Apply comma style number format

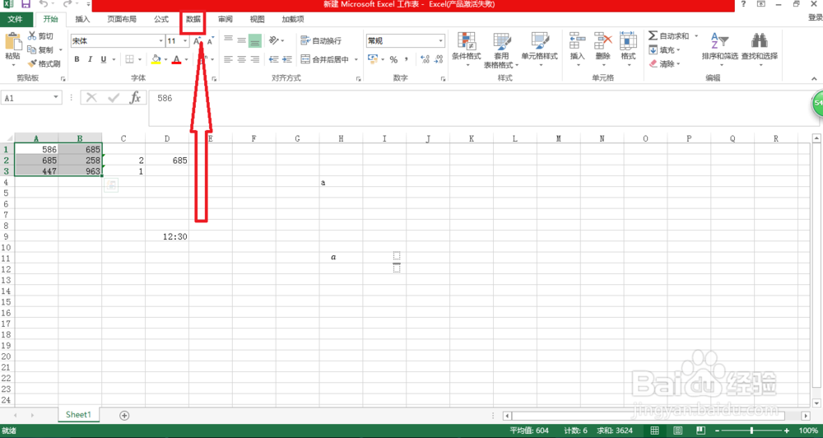(x=407, y=59)
